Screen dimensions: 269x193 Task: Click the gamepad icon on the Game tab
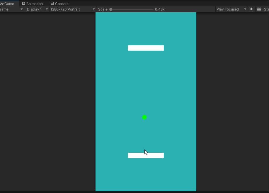pos(2,4)
